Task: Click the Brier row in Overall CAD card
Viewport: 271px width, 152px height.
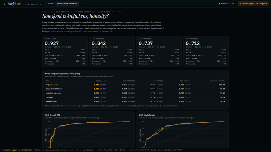Action: pos(65,50)
